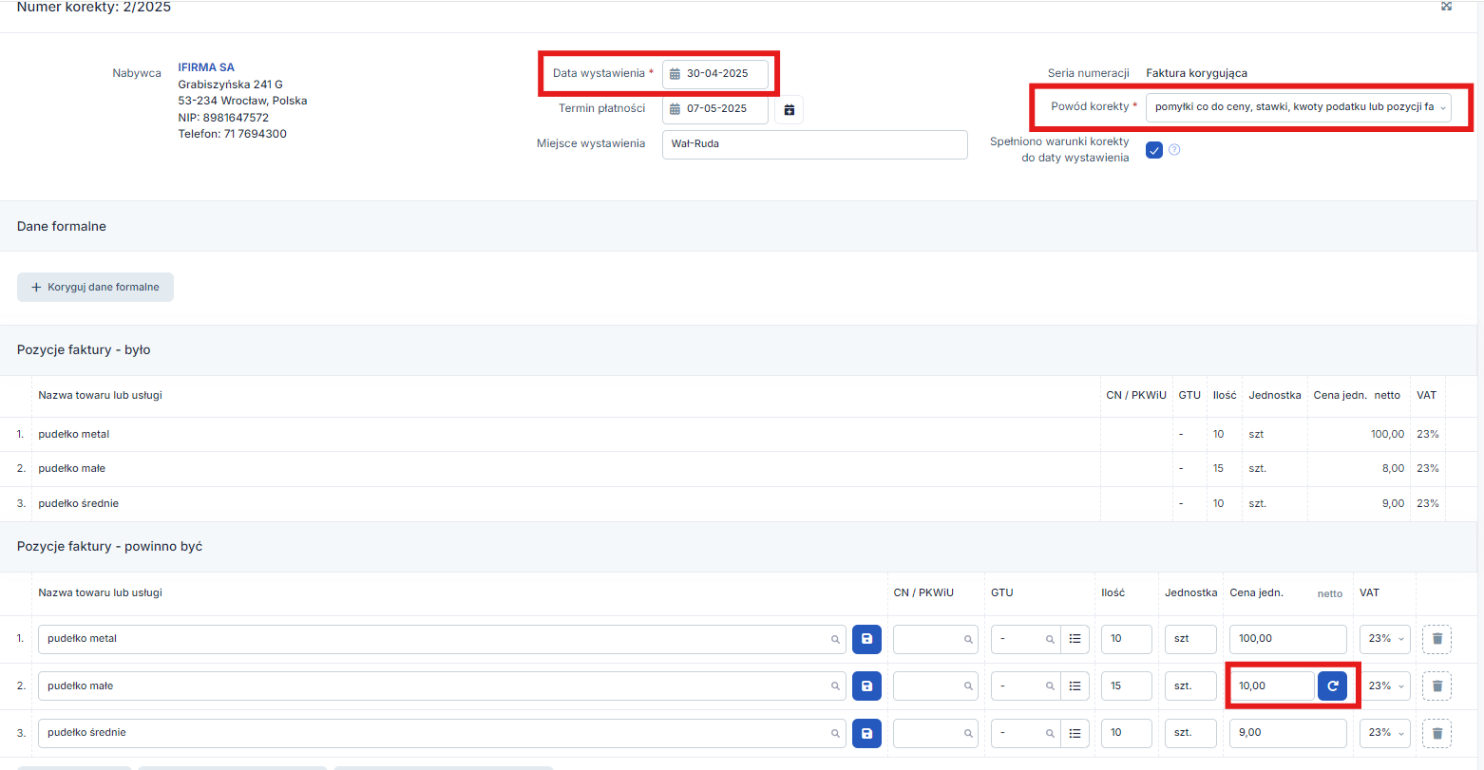Open GTU list icon in pudełko małe row
1484x770 pixels.
pyautogui.click(x=1075, y=685)
